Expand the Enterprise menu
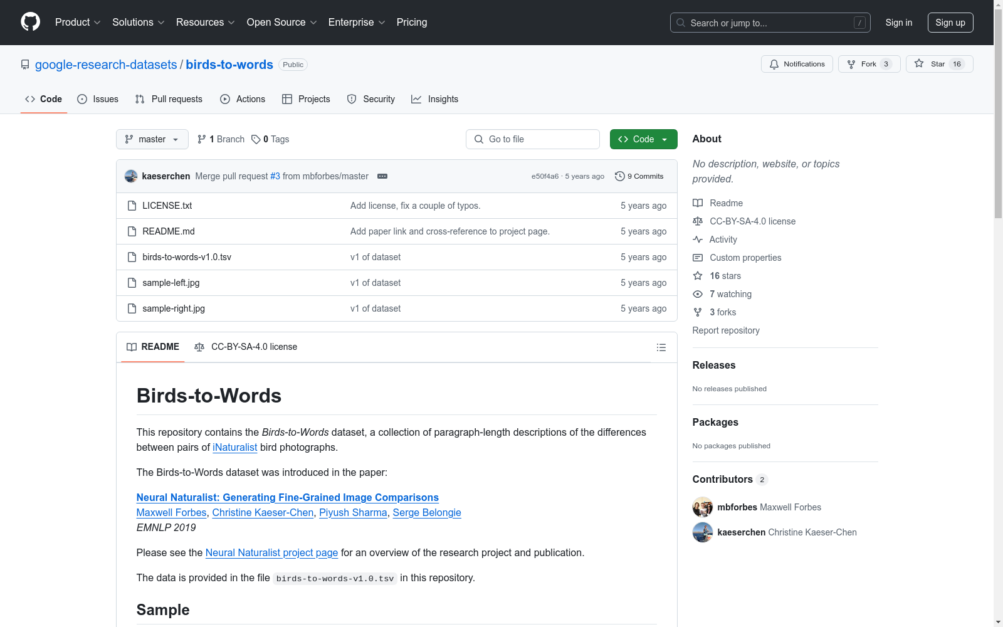1003x627 pixels. point(357,23)
